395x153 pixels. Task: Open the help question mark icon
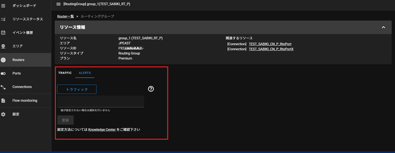click(x=151, y=89)
